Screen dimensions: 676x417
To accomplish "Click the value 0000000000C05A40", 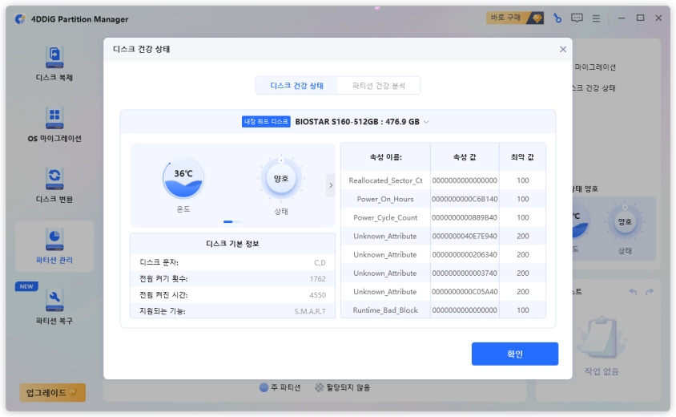I will click(465, 292).
